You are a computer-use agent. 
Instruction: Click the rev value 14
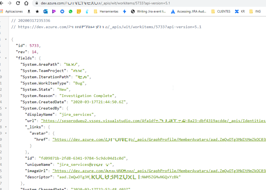click(x=34, y=52)
